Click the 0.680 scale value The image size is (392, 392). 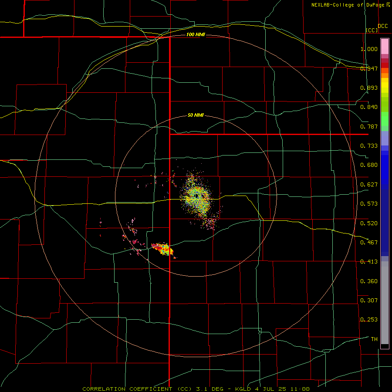click(369, 165)
